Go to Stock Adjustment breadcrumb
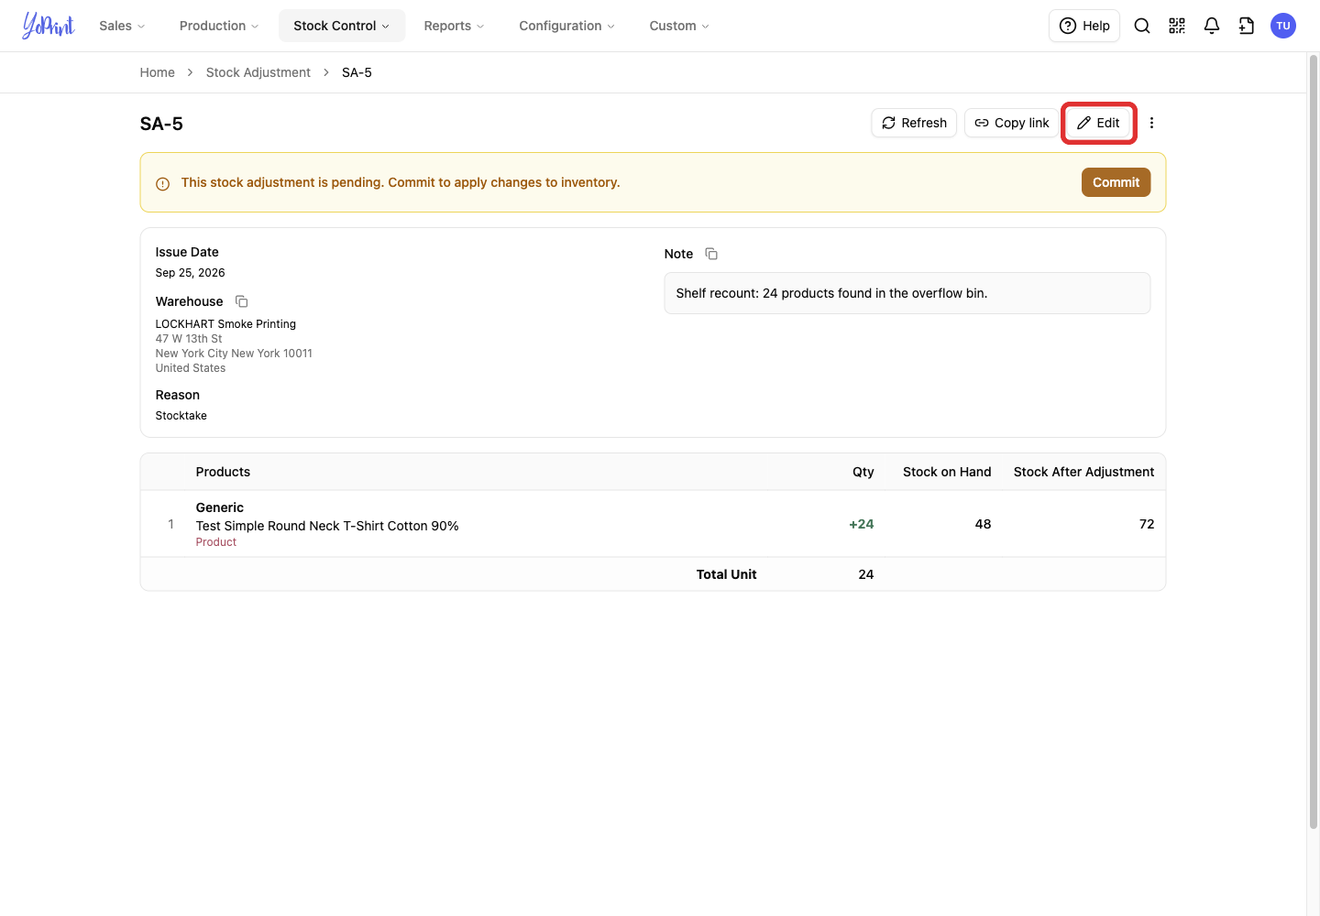Image resolution: width=1320 pixels, height=916 pixels. 258,72
